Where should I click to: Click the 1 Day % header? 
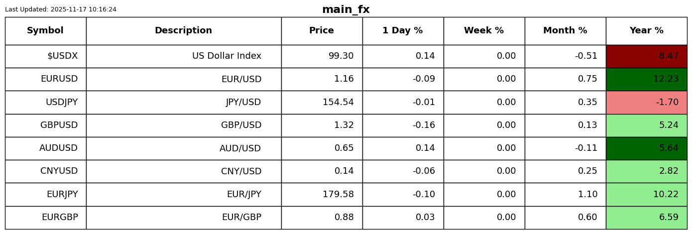(402, 31)
